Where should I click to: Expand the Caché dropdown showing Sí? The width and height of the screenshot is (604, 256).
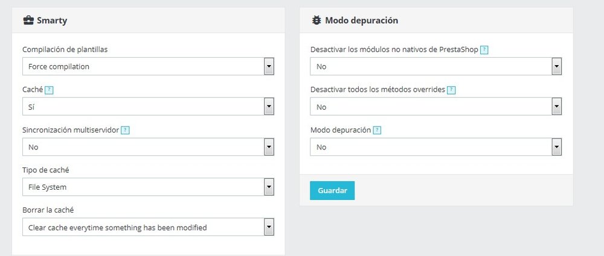148,107
